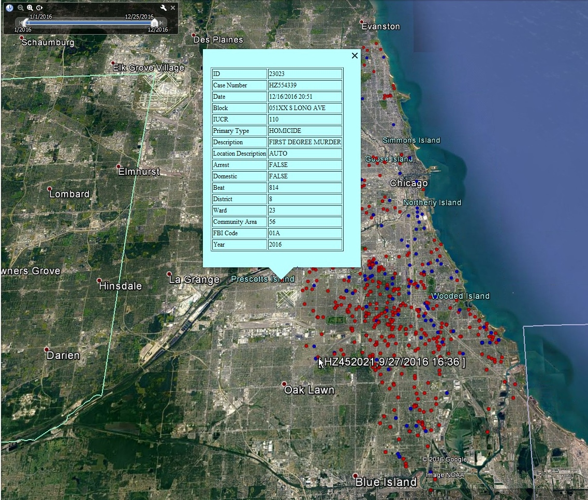
Task: Select the La Grange place marker dot
Action: (169, 274)
